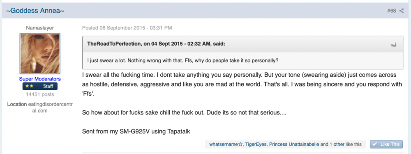Click the 'So how about for fucks sake' paragraph
The height and width of the screenshot is (154, 411).
pyautogui.click(x=184, y=113)
